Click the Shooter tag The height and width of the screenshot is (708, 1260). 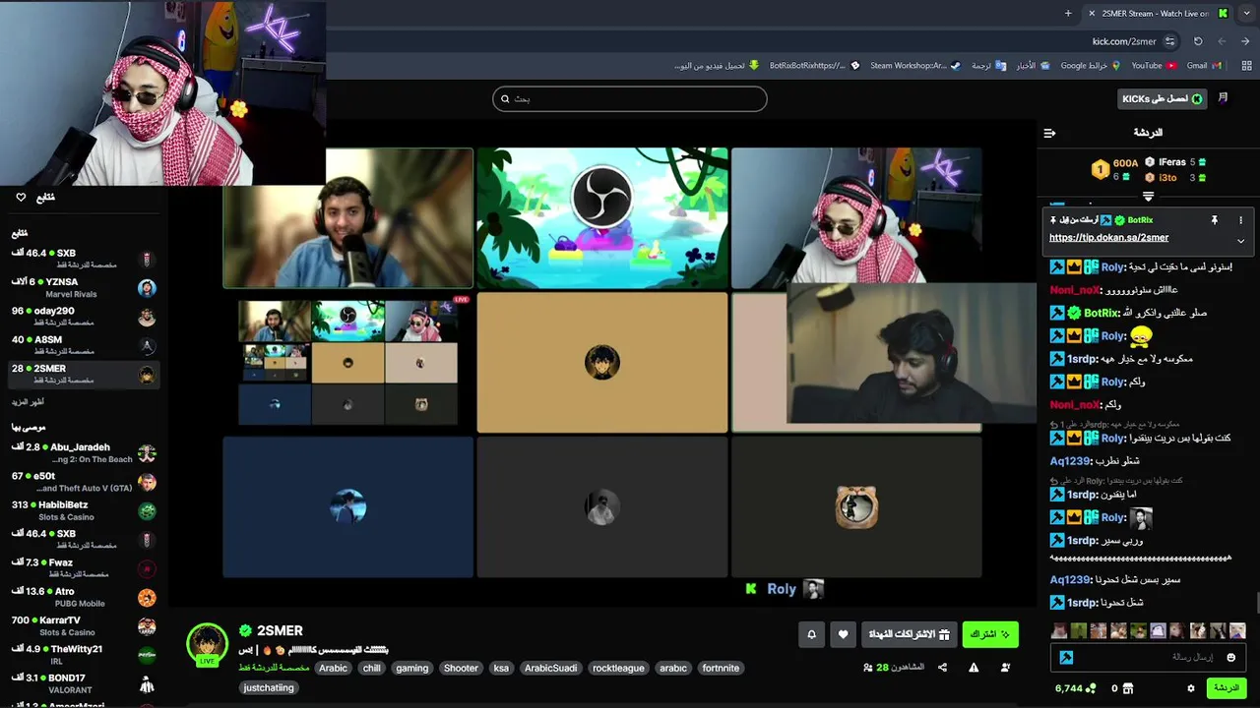461,668
